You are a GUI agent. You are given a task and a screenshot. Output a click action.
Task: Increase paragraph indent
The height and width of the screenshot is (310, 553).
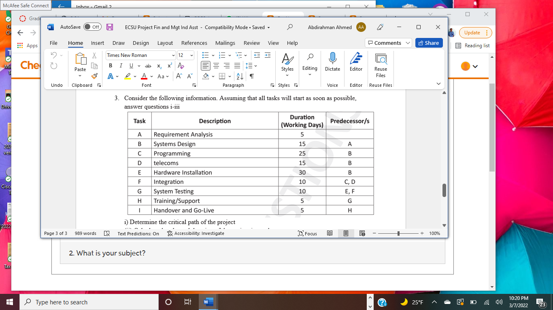[267, 55]
